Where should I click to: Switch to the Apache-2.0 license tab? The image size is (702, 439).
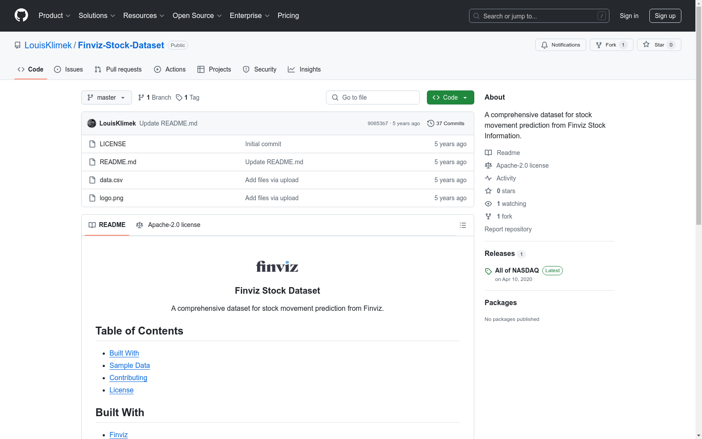(x=168, y=225)
